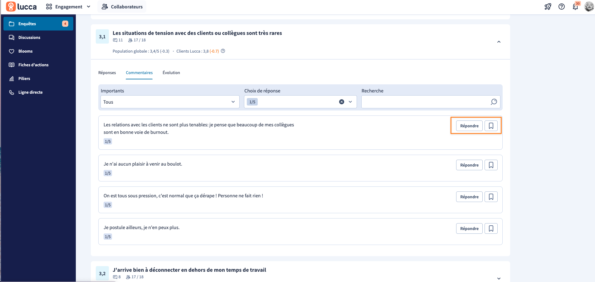
Task: Click the Collaborateurs people icon
Action: point(105,7)
